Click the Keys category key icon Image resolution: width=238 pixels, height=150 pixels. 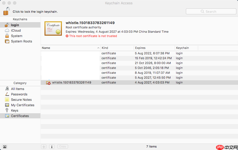click(x=7, y=110)
